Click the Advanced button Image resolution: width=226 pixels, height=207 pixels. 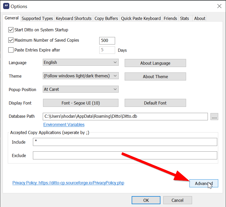coord(204,183)
